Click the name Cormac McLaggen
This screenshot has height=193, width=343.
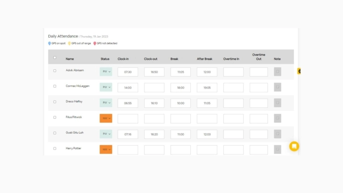pos(77,86)
